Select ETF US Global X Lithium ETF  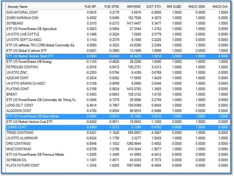(x=118, y=51)
